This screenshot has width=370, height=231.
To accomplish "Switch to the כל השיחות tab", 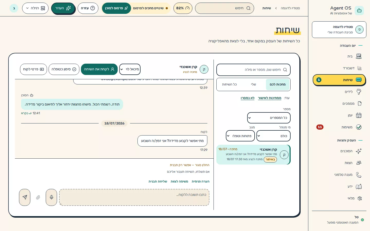I will [x=229, y=84].
